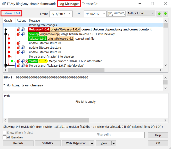The height and width of the screenshot is (149, 171).
Task: Click the origin/Release-1.6.3 remote branch label
Action: [x=61, y=39]
